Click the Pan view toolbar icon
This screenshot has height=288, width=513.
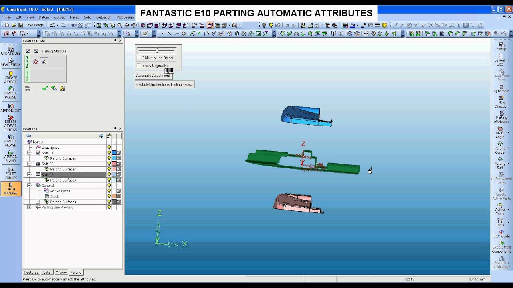tap(127, 25)
